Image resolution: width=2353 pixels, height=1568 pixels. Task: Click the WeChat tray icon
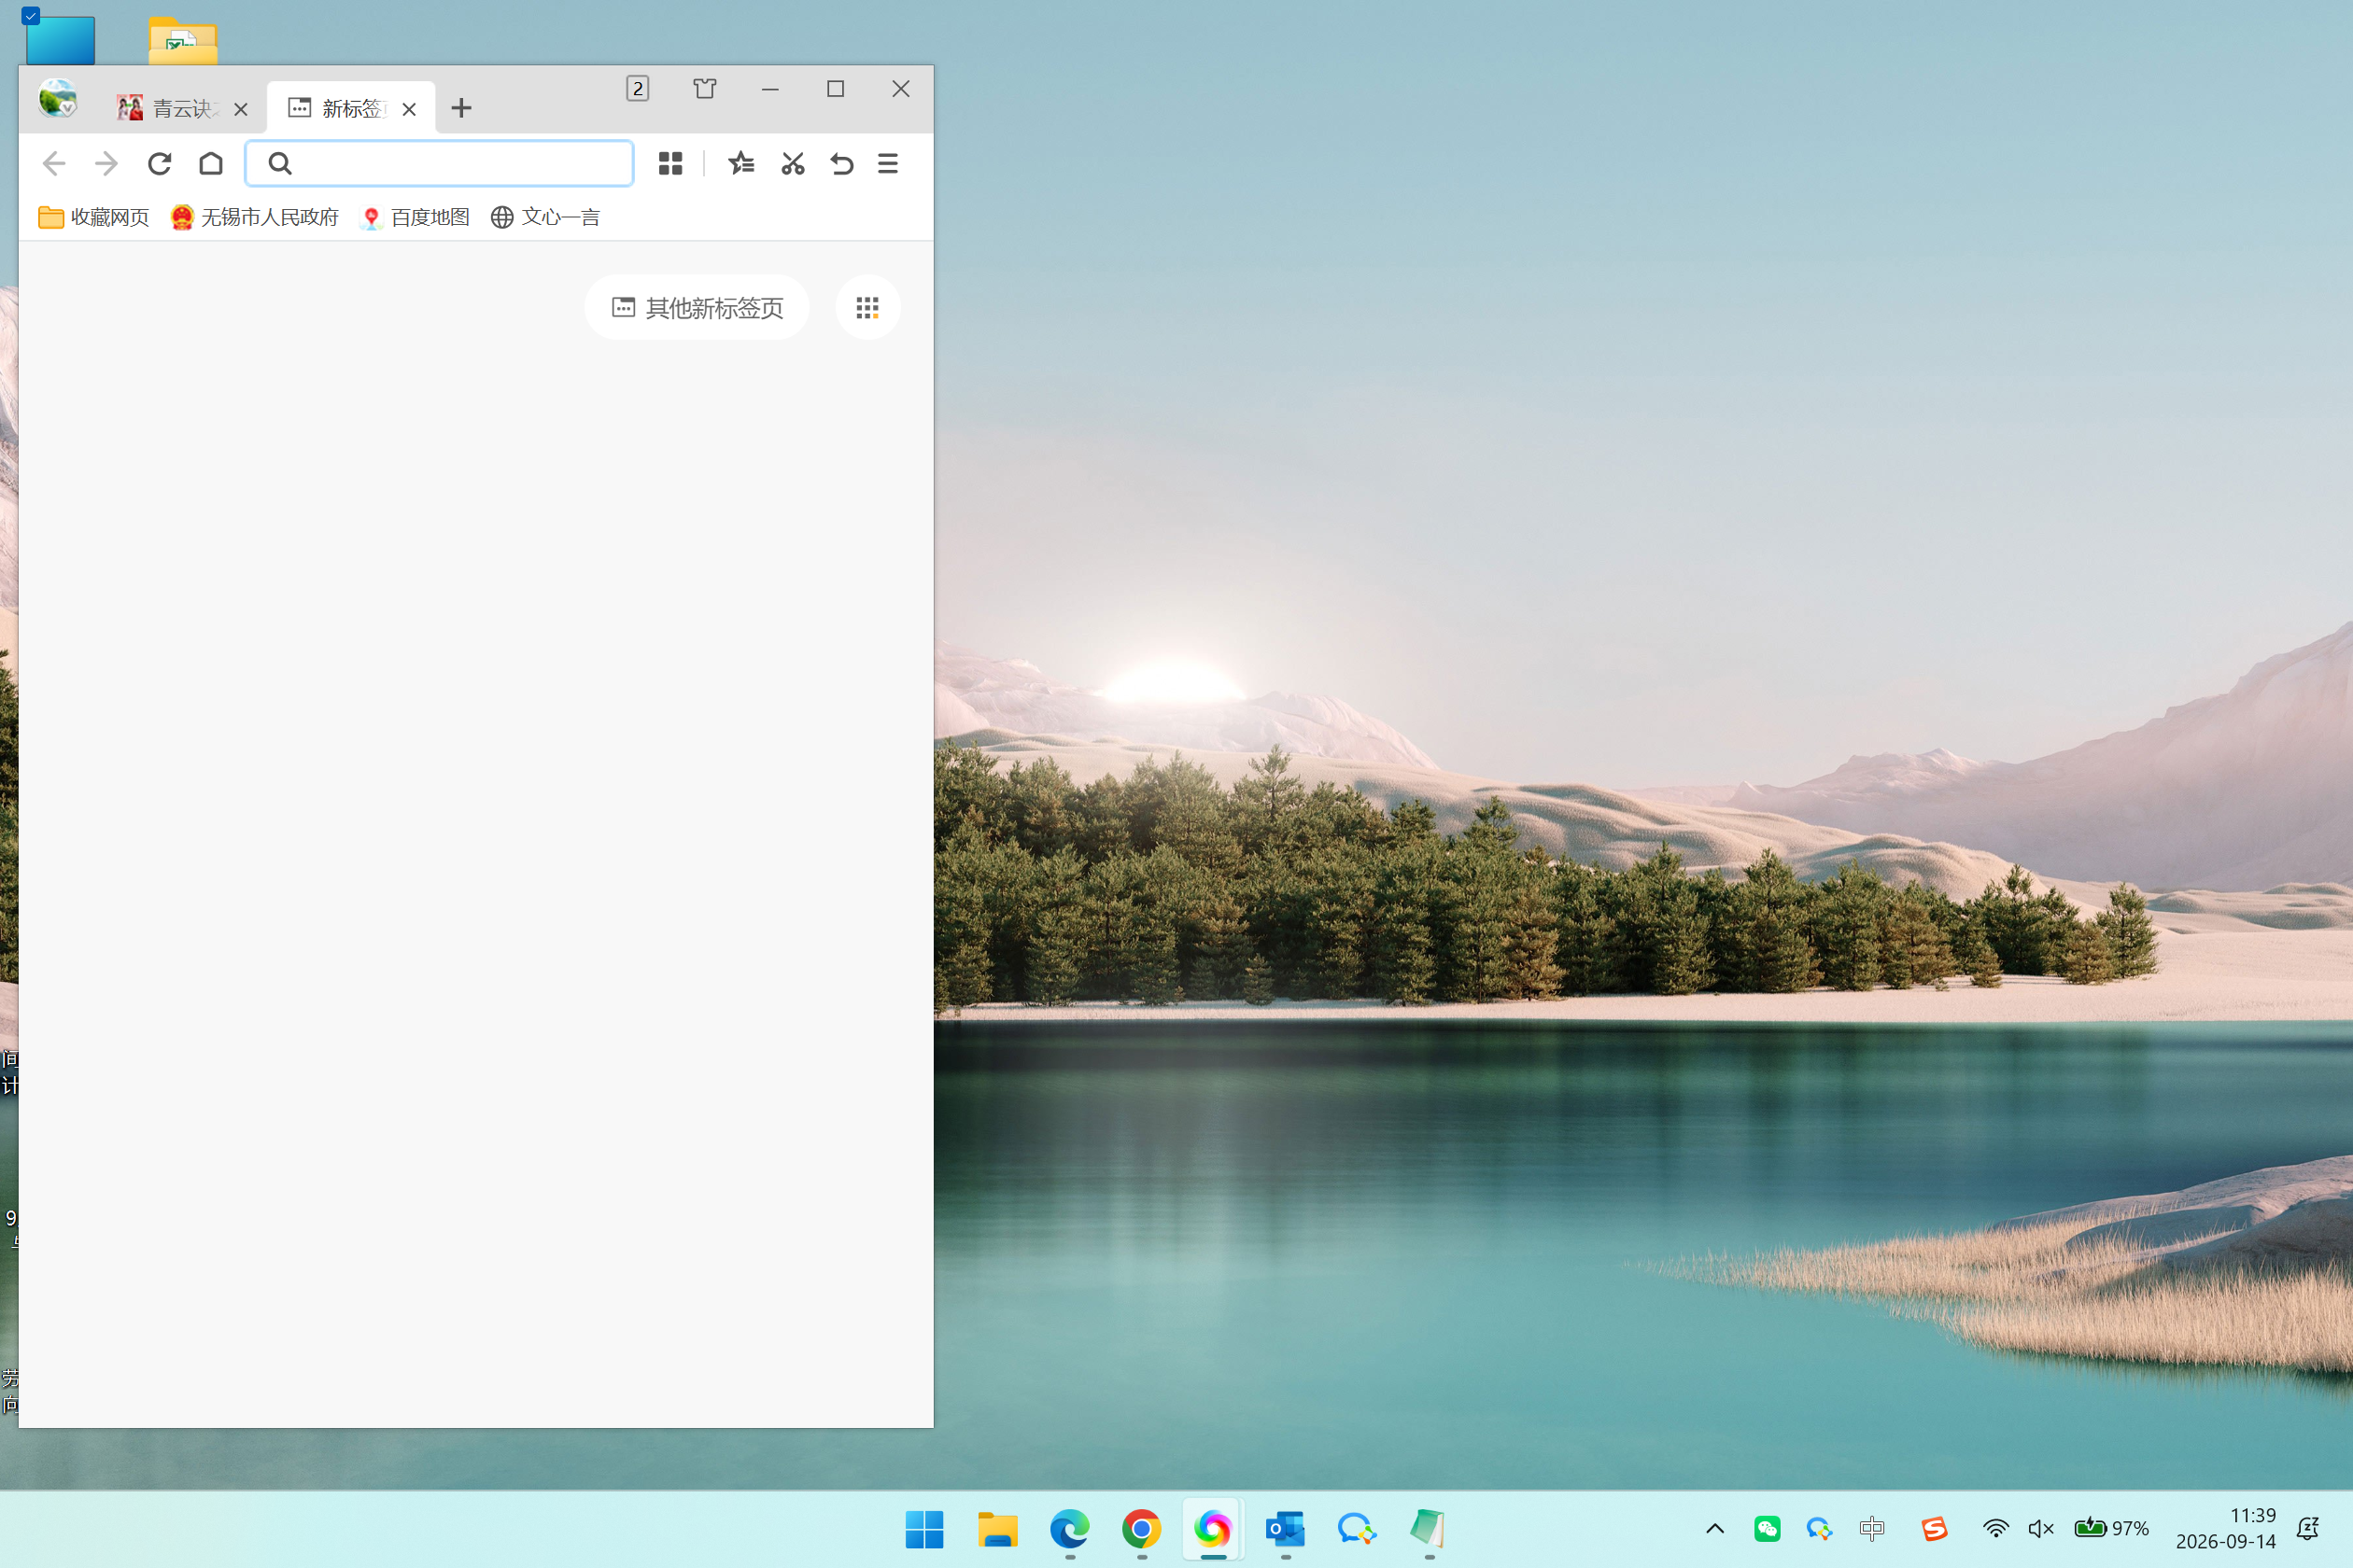click(1768, 1528)
